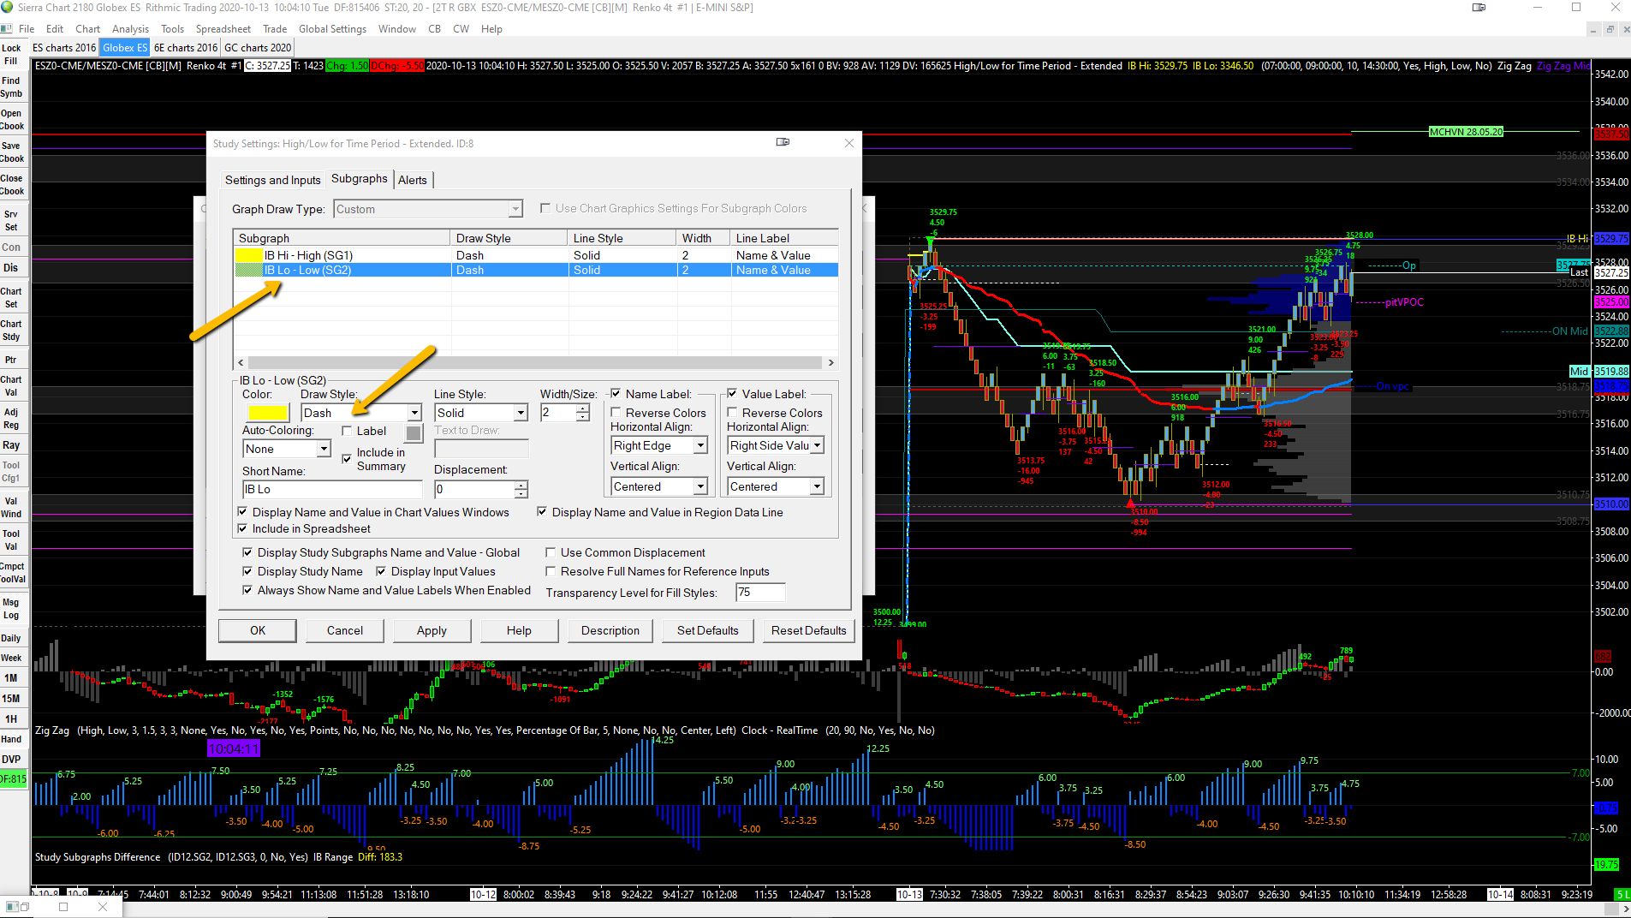This screenshot has height=918, width=1631.
Task: Switch to Settings and Inputs tab
Action: pos(272,180)
